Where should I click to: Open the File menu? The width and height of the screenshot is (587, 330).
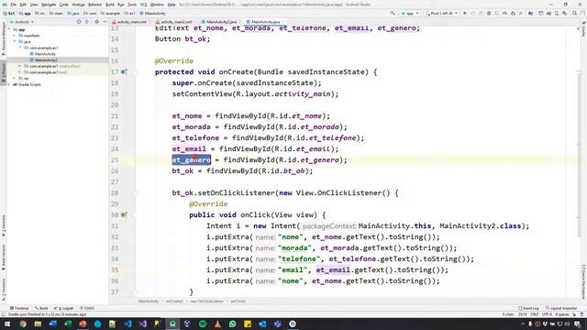click(x=13, y=5)
